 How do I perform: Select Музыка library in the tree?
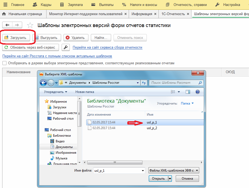59,158
